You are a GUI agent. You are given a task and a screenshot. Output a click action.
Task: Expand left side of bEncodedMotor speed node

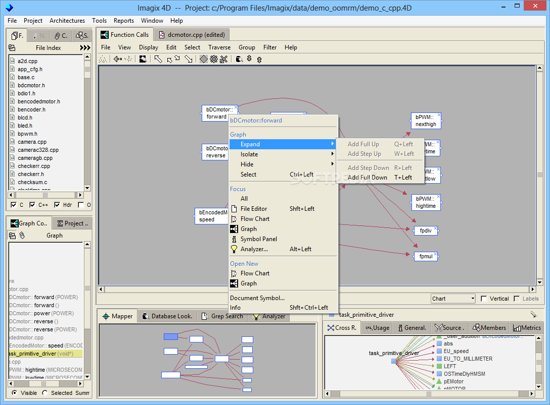point(194,216)
